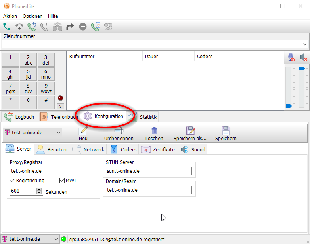Viewport: 310px width, 244px height.
Task: Expand the Zielrufnummer dropdown list
Action: click(304, 44)
